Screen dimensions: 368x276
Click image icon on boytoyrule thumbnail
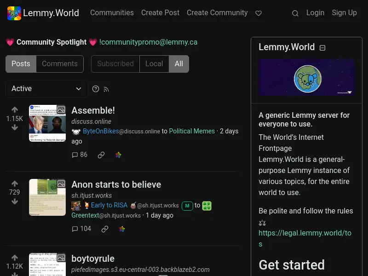coord(61,258)
